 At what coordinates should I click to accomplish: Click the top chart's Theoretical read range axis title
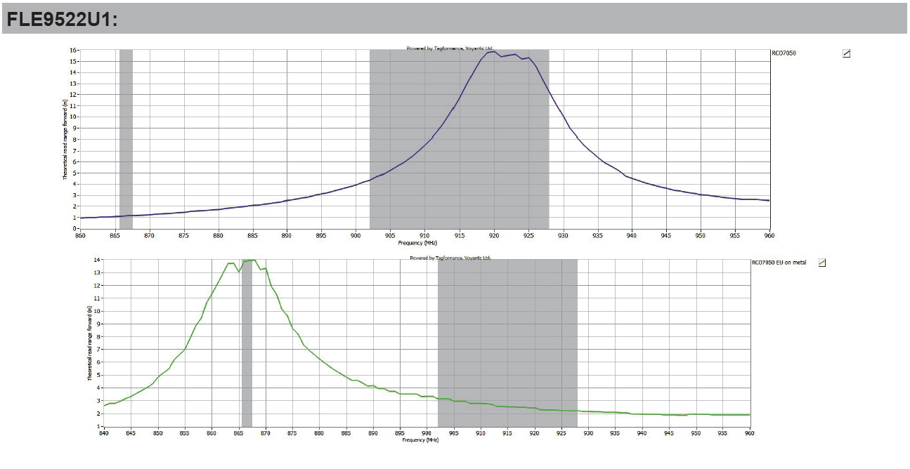point(65,139)
